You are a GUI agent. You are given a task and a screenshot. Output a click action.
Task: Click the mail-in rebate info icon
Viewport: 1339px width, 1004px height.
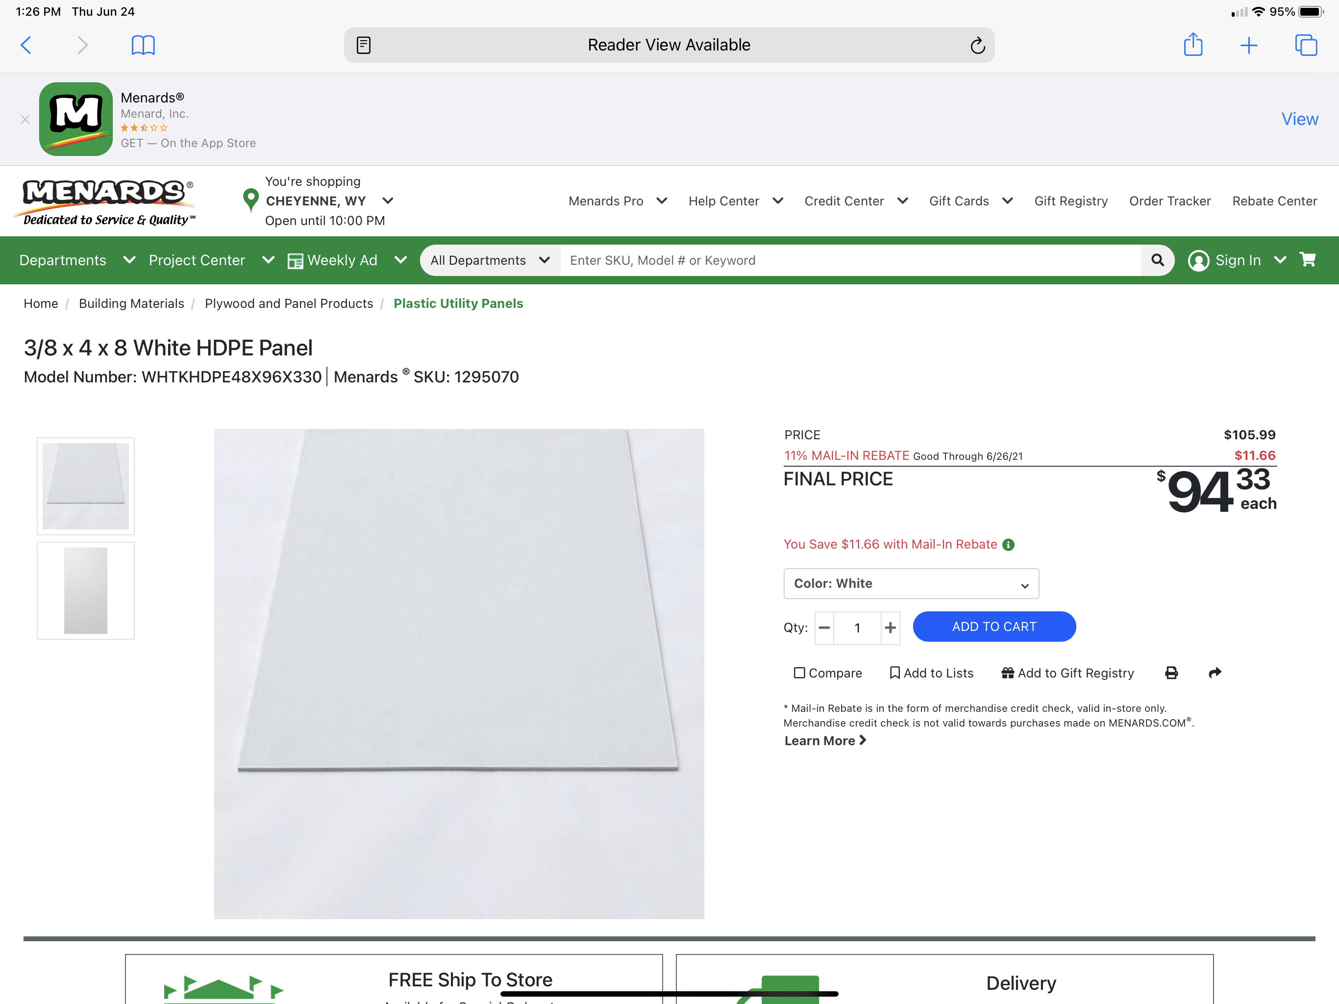pyautogui.click(x=1008, y=544)
